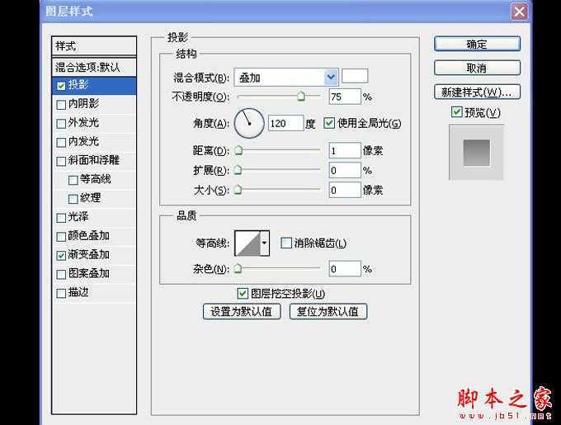Screen dimensions: 561x425
Task: Click the 大小 pixel value field
Action: [345, 190]
